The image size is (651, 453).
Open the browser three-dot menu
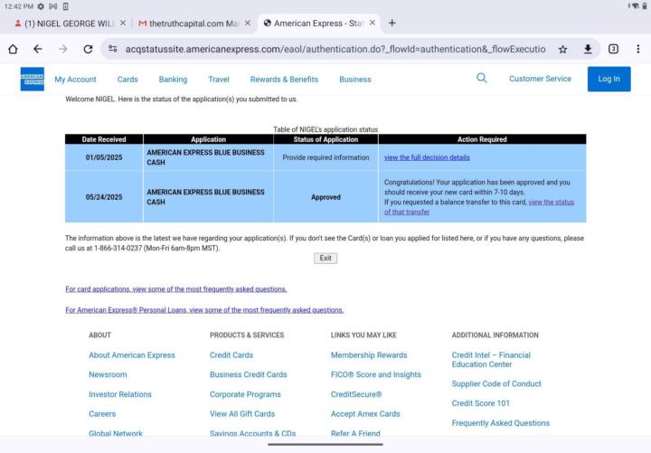pos(638,49)
